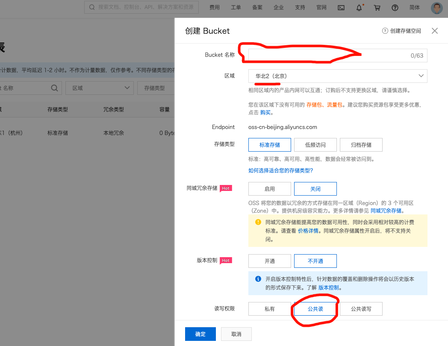The image size is (448, 346).
Task: Click the 确定 confirm button
Action: pyautogui.click(x=200, y=334)
